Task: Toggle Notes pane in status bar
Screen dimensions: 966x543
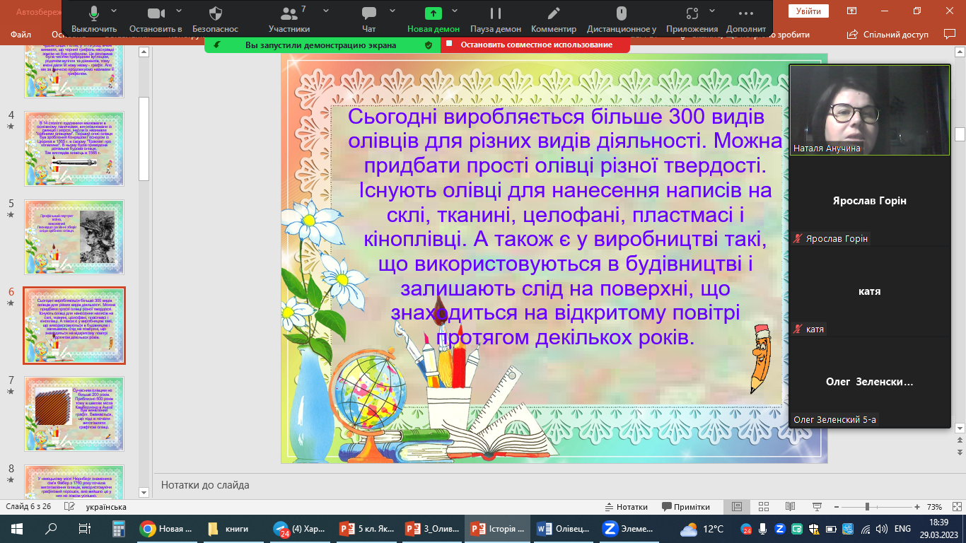Action: [627, 507]
